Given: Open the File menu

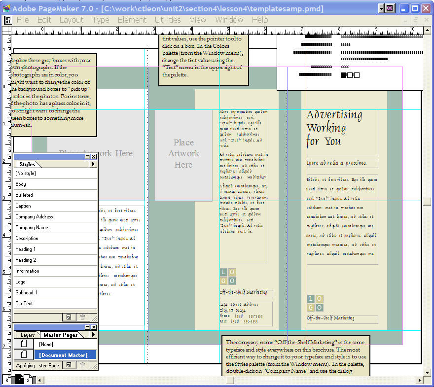Looking at the screenshot, I should [23, 20].
